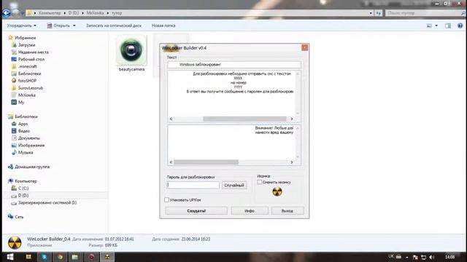This screenshot has height=262, width=467.
Task: Open the Документы library
Action: (29, 138)
